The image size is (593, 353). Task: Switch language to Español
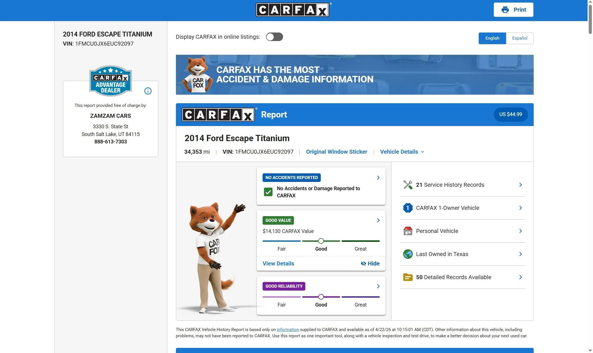(519, 38)
